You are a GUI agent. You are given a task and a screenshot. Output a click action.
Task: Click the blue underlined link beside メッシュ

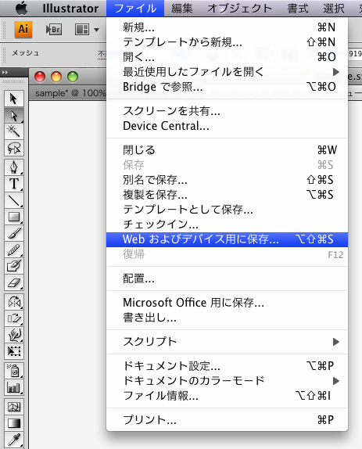coord(102,55)
